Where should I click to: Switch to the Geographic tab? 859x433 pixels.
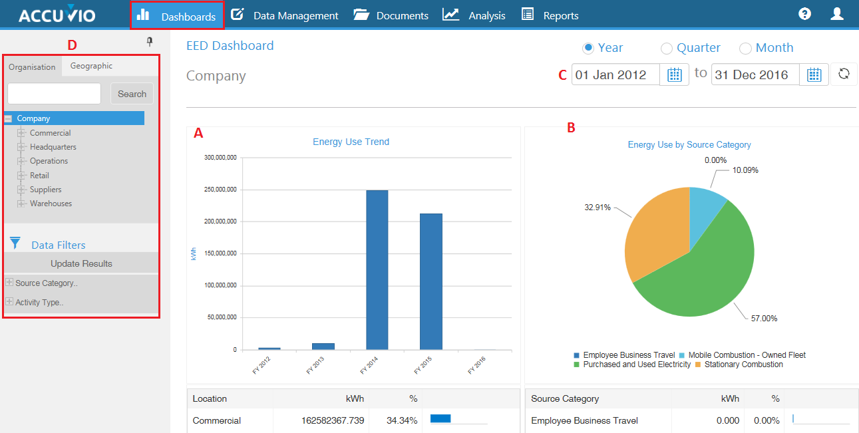[91, 66]
